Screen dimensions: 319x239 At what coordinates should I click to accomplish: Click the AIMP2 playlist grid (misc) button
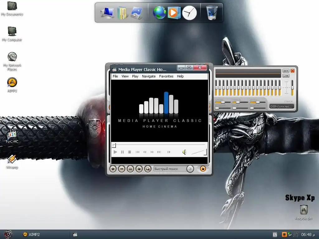point(131,169)
